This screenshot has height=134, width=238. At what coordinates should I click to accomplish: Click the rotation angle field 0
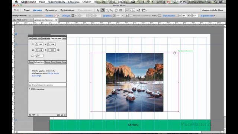tap(41, 56)
